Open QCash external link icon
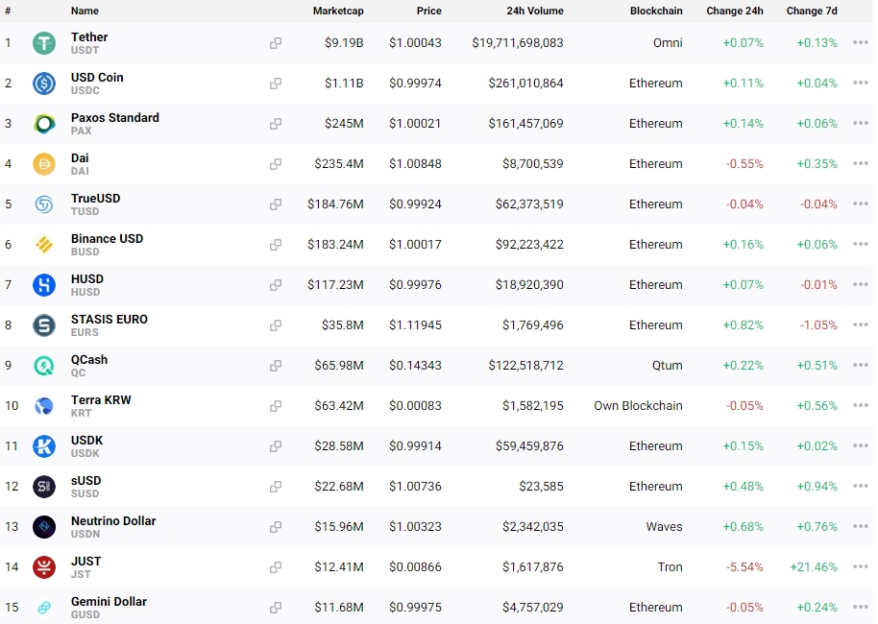The height and width of the screenshot is (624, 878). coord(276,366)
